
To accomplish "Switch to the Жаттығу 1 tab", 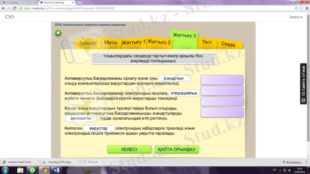I will (133, 42).
